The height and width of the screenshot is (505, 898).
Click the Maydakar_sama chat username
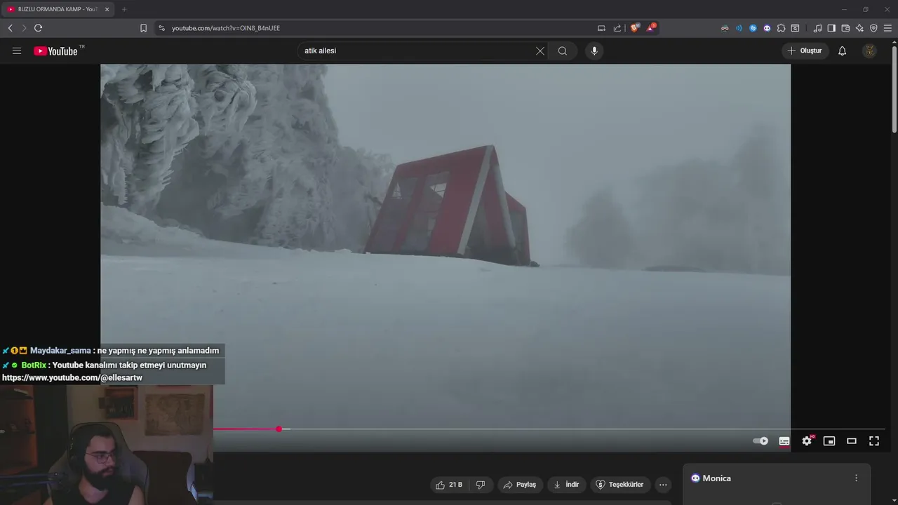(60, 351)
